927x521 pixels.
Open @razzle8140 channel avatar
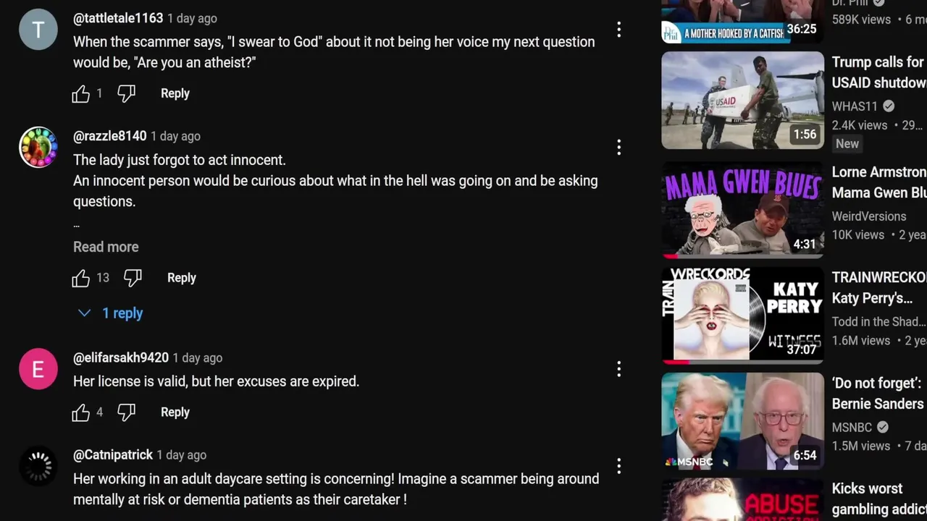[38, 148]
